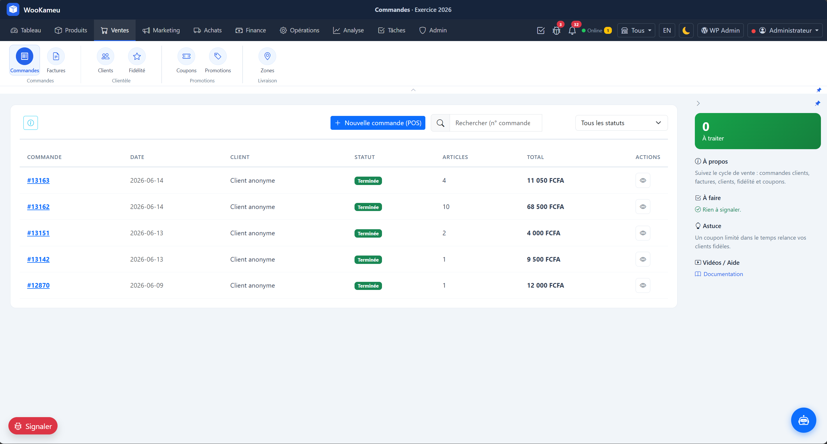Image resolution: width=827 pixels, height=444 pixels.
Task: Toggle dark mode moon icon
Action: 686,31
